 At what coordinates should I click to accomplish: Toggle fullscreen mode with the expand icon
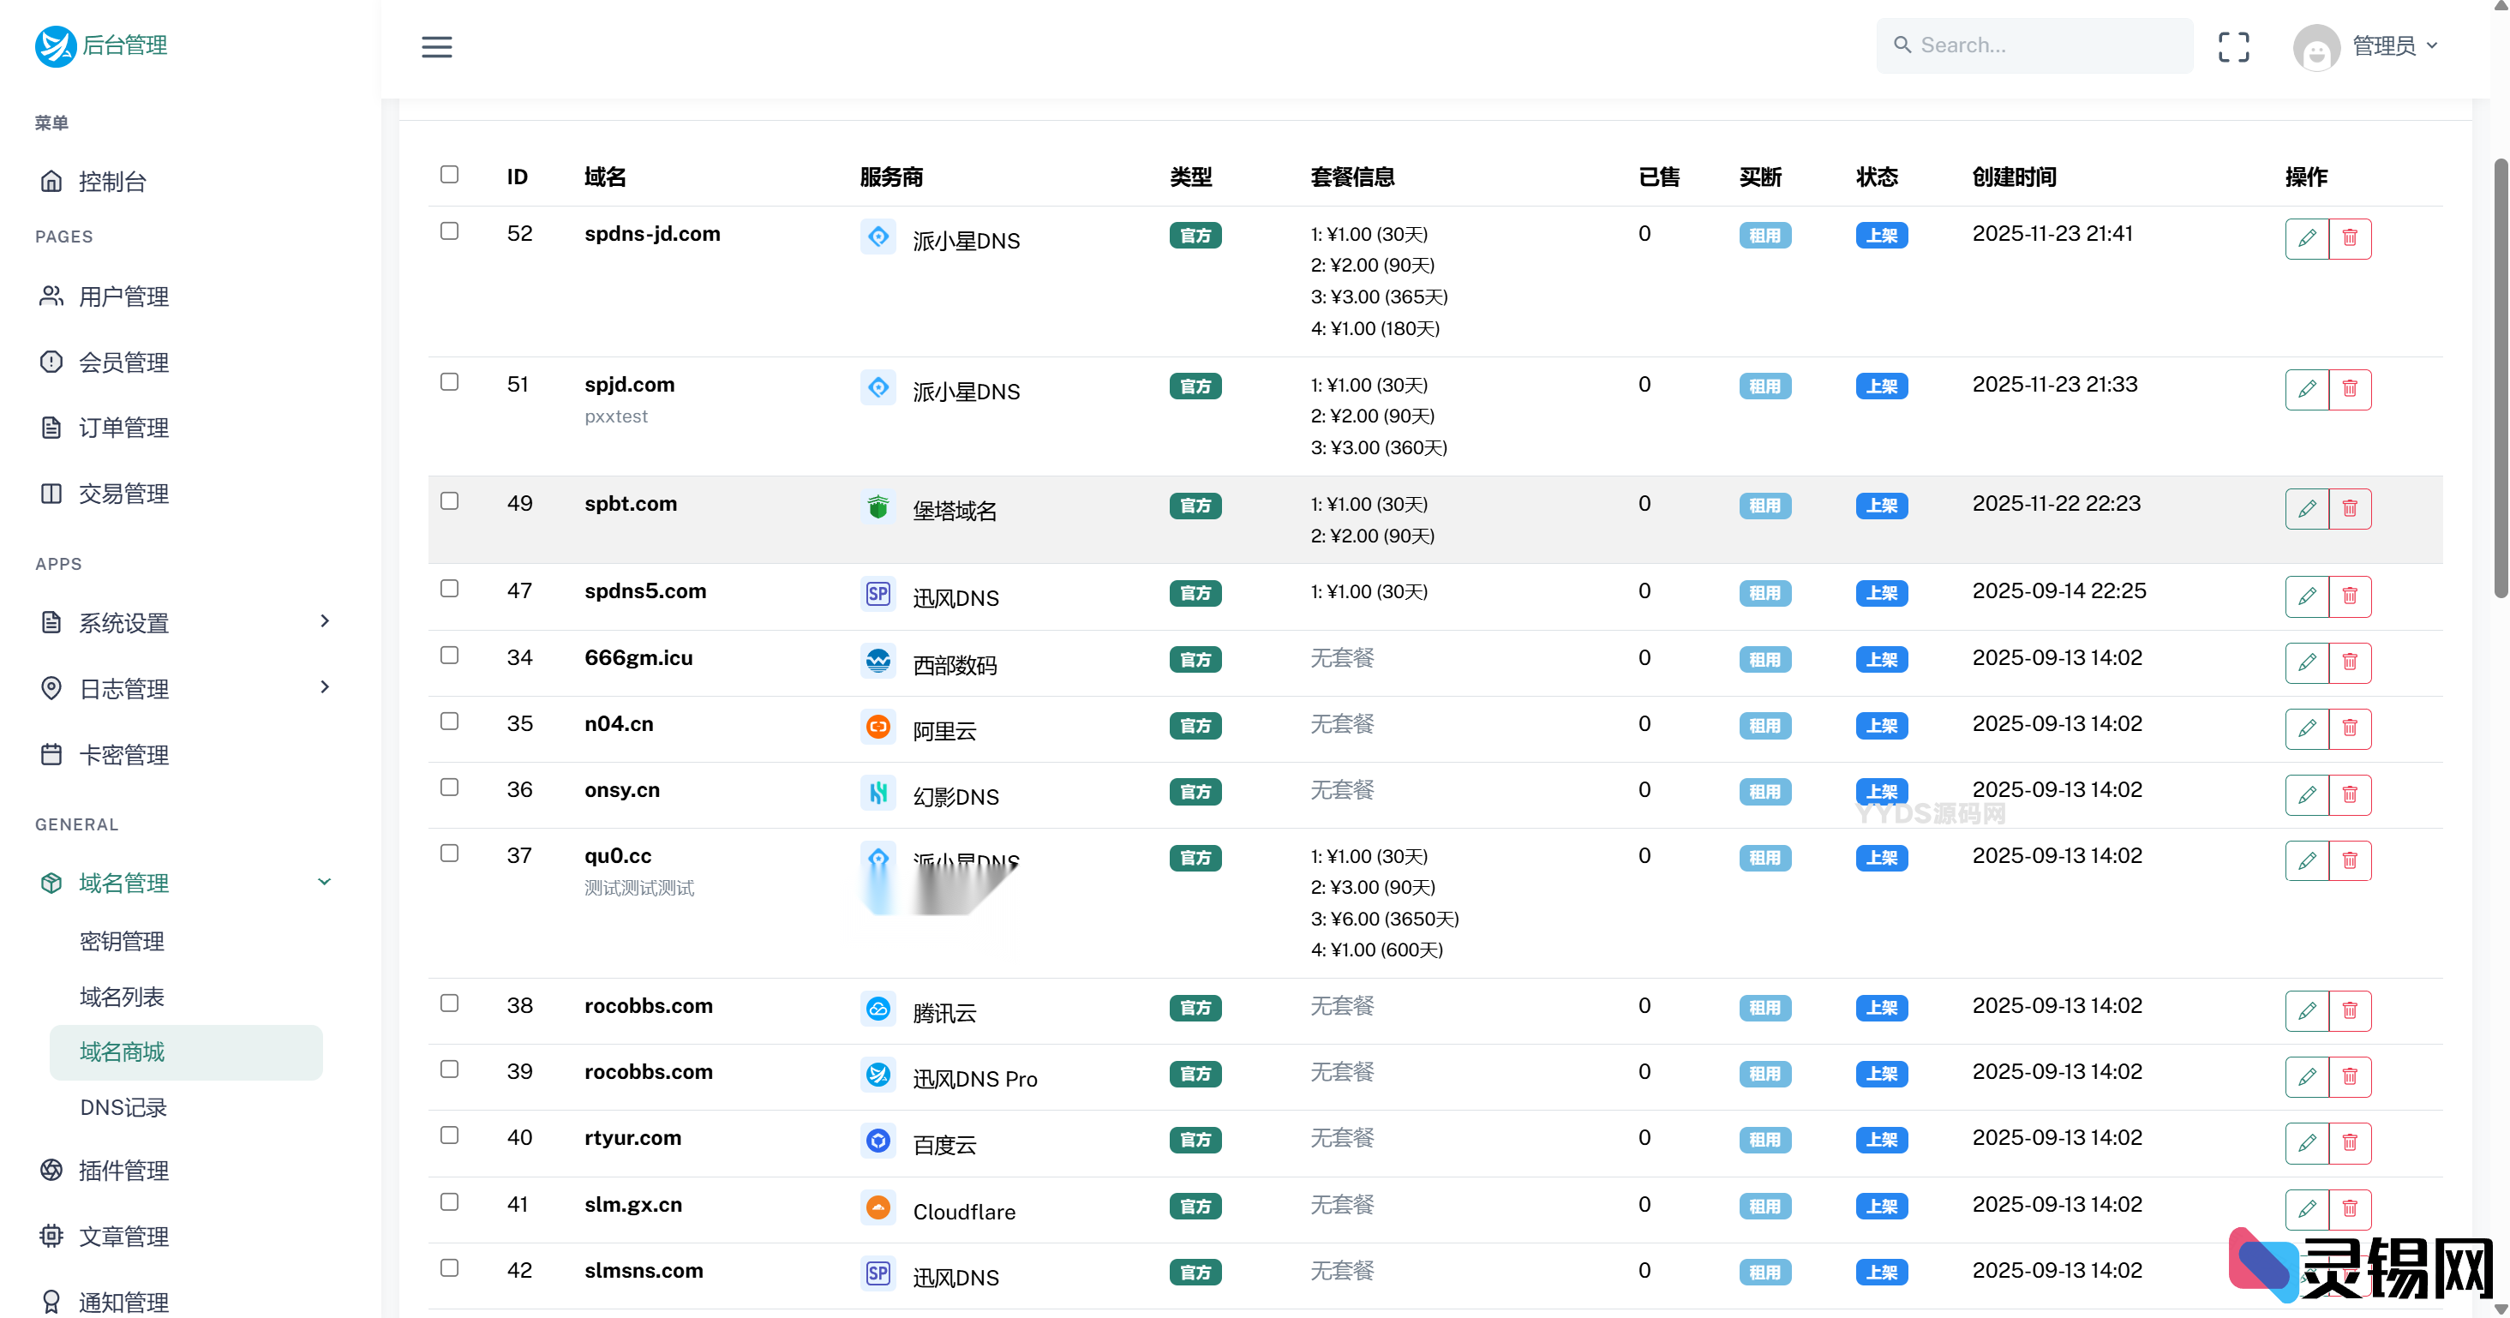coord(2234,45)
